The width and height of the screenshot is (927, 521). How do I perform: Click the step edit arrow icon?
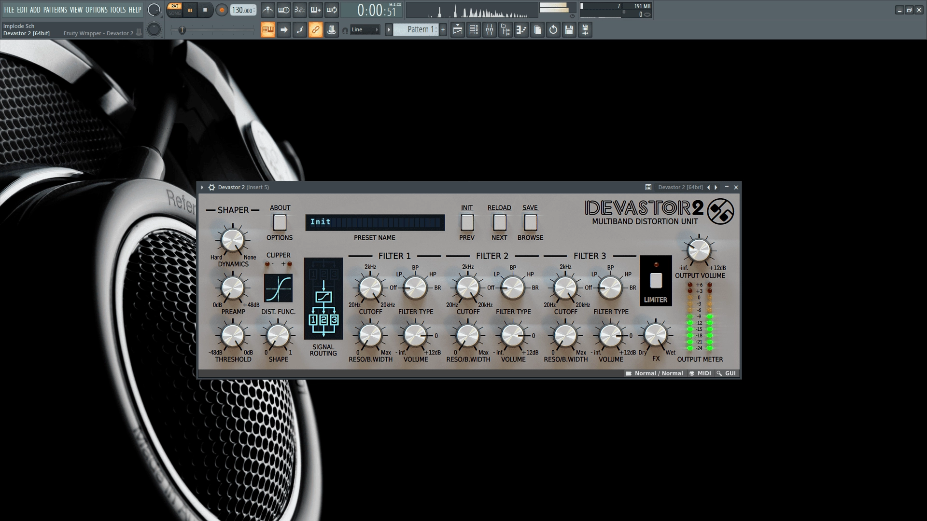(x=284, y=30)
